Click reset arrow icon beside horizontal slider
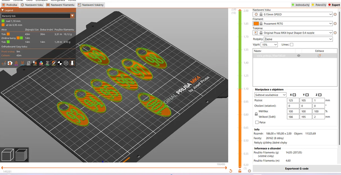Viewport: 341px width, 175px height. 231,171
